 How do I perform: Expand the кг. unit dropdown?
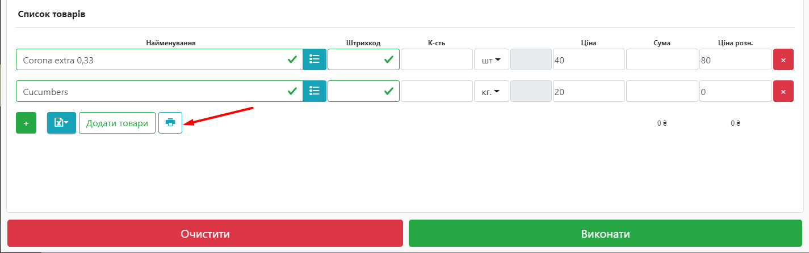492,91
